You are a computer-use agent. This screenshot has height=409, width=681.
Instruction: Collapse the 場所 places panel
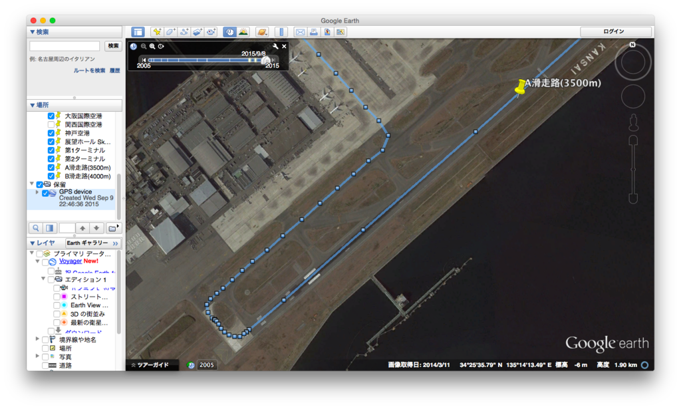click(32, 105)
